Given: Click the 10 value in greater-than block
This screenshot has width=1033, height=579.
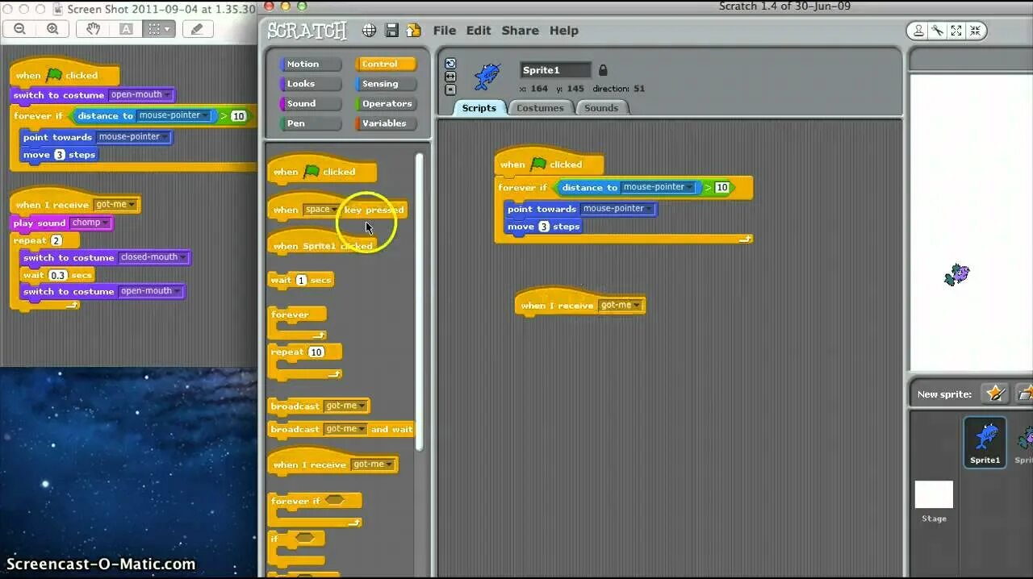Looking at the screenshot, I should point(721,187).
